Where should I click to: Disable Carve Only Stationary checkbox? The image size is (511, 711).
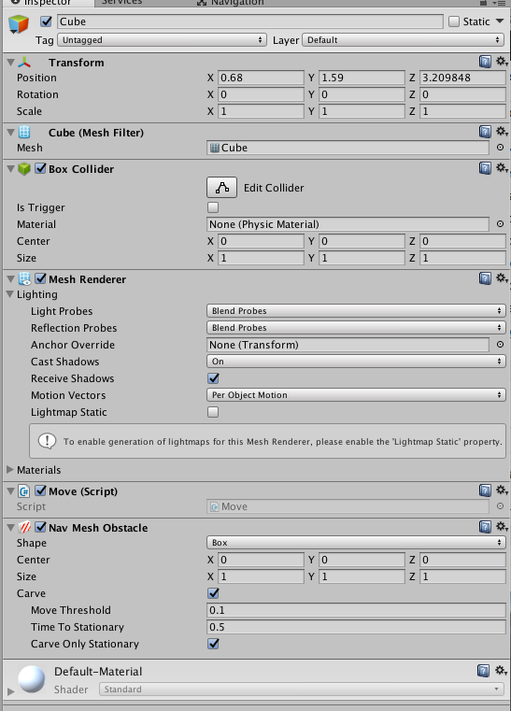tap(213, 644)
